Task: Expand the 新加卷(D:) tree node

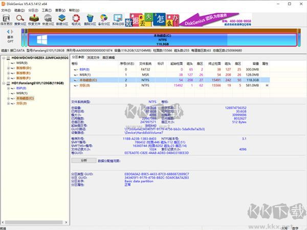Action: click(x=8, y=68)
